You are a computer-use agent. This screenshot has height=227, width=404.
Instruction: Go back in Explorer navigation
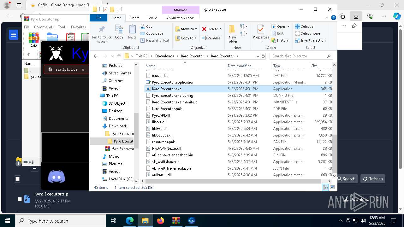click(x=96, y=56)
